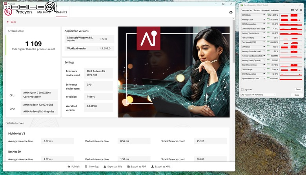Image resolution: width=306 pixels, height=175 pixels.
Task: Expand the Memory Controller Load dropdown
Action: click(264, 51)
